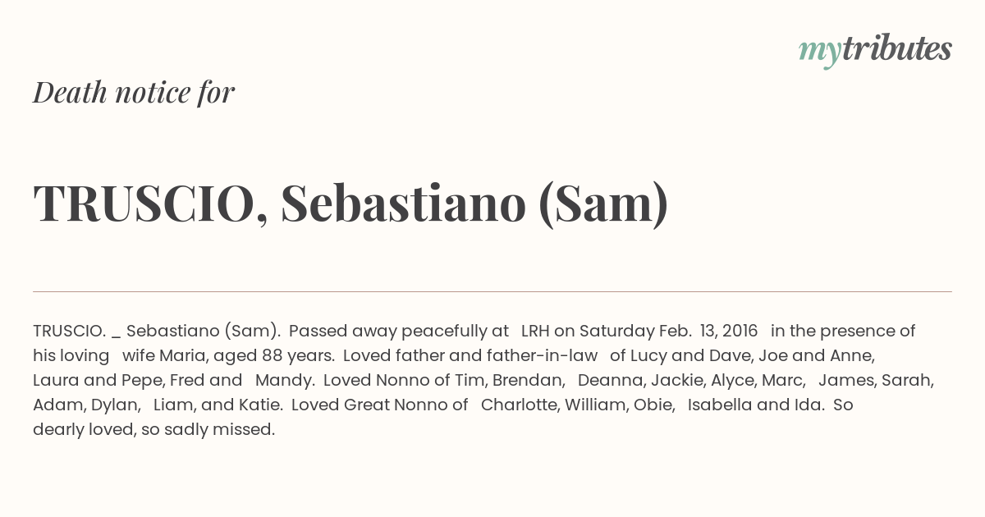This screenshot has height=517, width=985.
Task: Click the TRUSCIO, Sebastiano (Sam) title
Action: 350,204
